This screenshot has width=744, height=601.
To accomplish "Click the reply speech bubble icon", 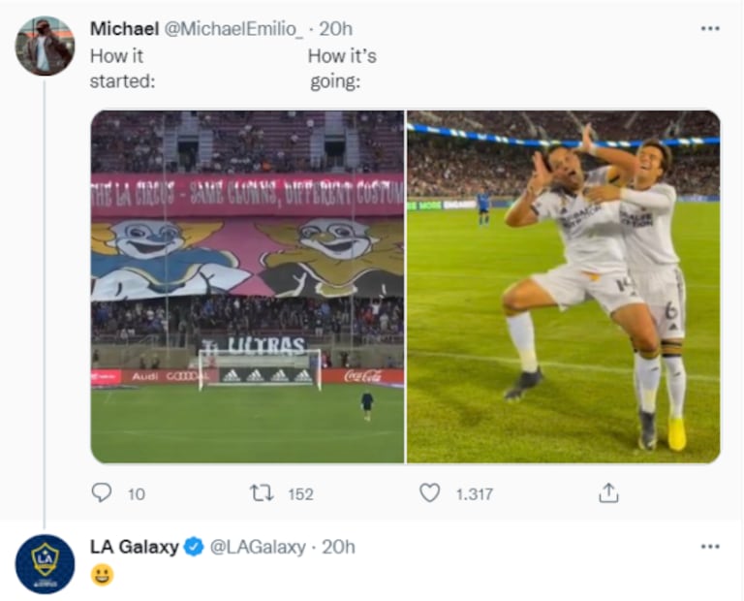I will [102, 493].
